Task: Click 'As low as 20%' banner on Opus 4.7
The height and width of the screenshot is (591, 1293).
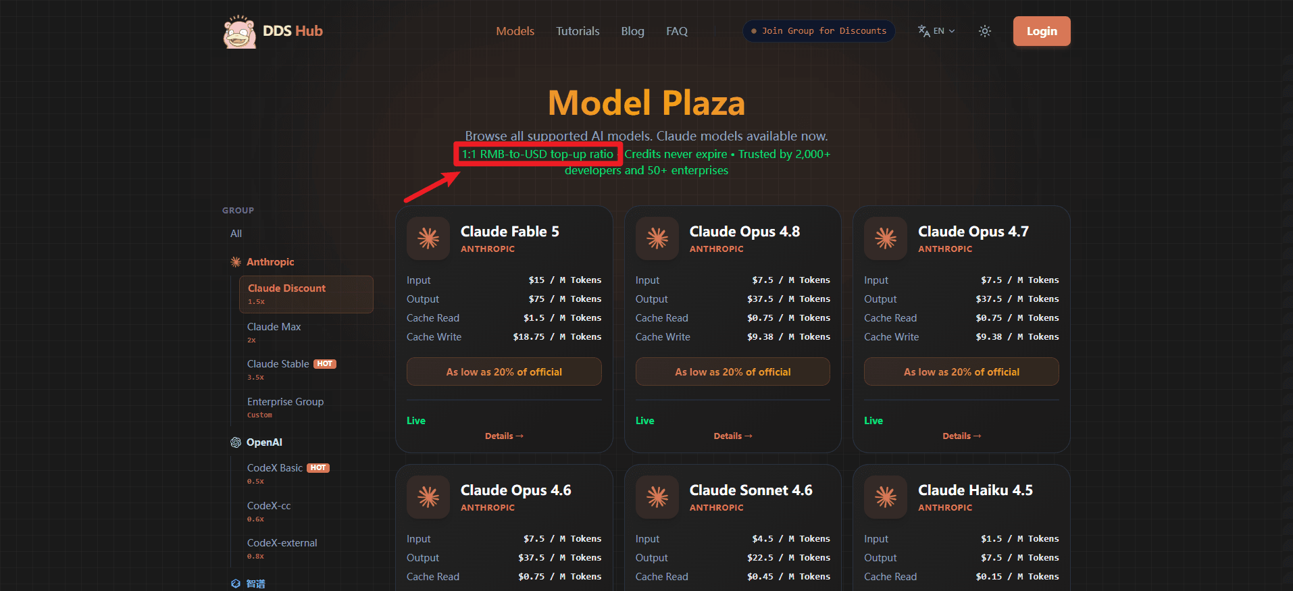Action: (961, 372)
